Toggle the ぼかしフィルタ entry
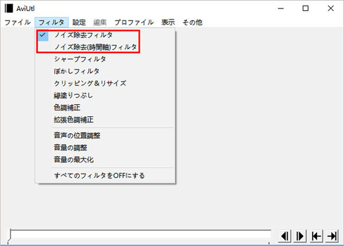The height and width of the screenshot is (246, 344). pos(77,71)
